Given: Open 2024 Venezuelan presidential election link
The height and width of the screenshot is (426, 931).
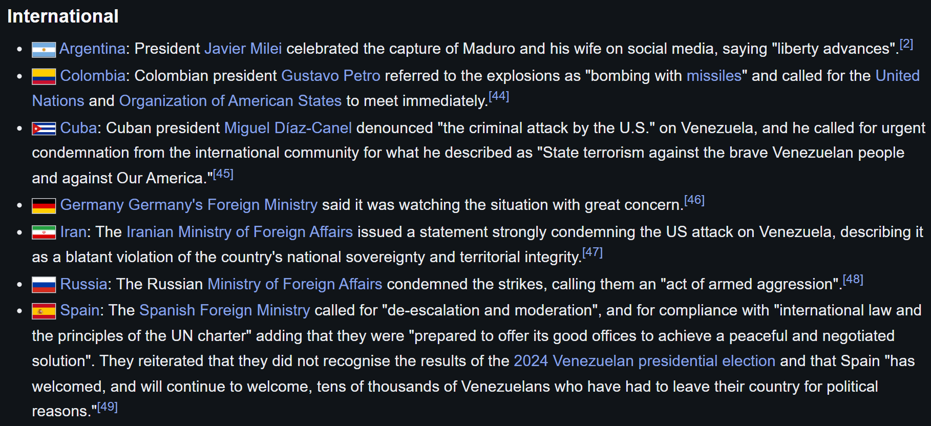Looking at the screenshot, I should (644, 361).
